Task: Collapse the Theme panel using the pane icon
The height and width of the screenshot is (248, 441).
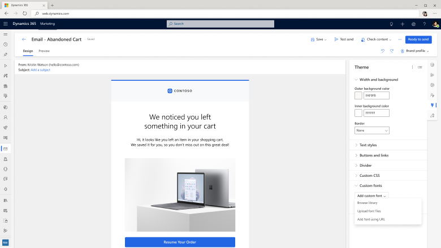Action: tap(420, 67)
